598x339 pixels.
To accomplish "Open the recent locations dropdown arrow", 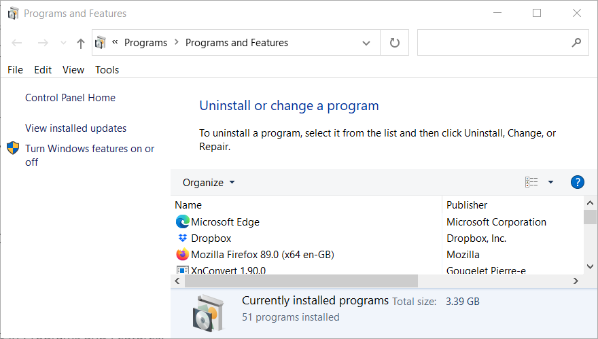I will coord(64,43).
